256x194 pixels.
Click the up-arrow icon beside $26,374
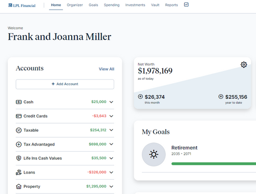140,96
